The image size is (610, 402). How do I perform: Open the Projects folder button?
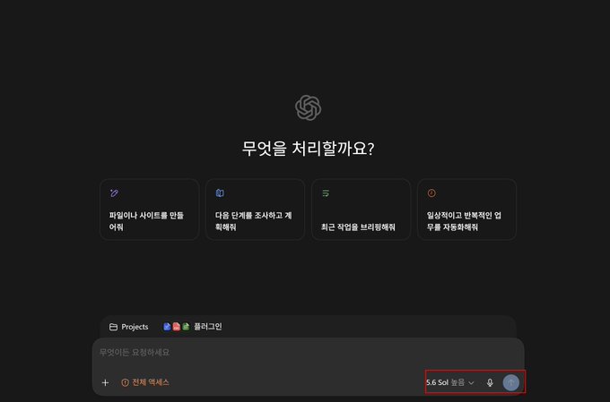[x=129, y=327]
